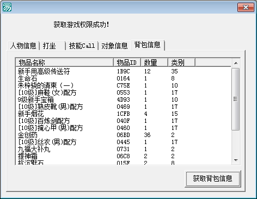This screenshot has height=199, width=257.
Task: Click quantity 12 in the first row
Action: tap(148, 71)
